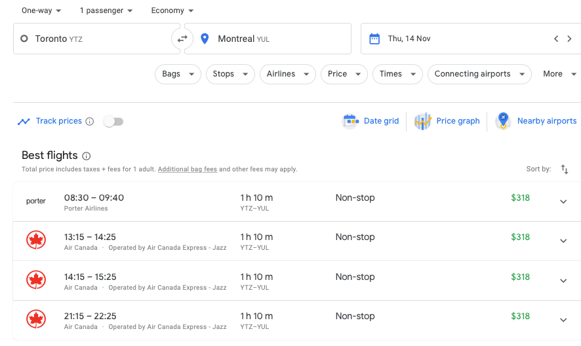Click the Track prices label

tap(58, 121)
